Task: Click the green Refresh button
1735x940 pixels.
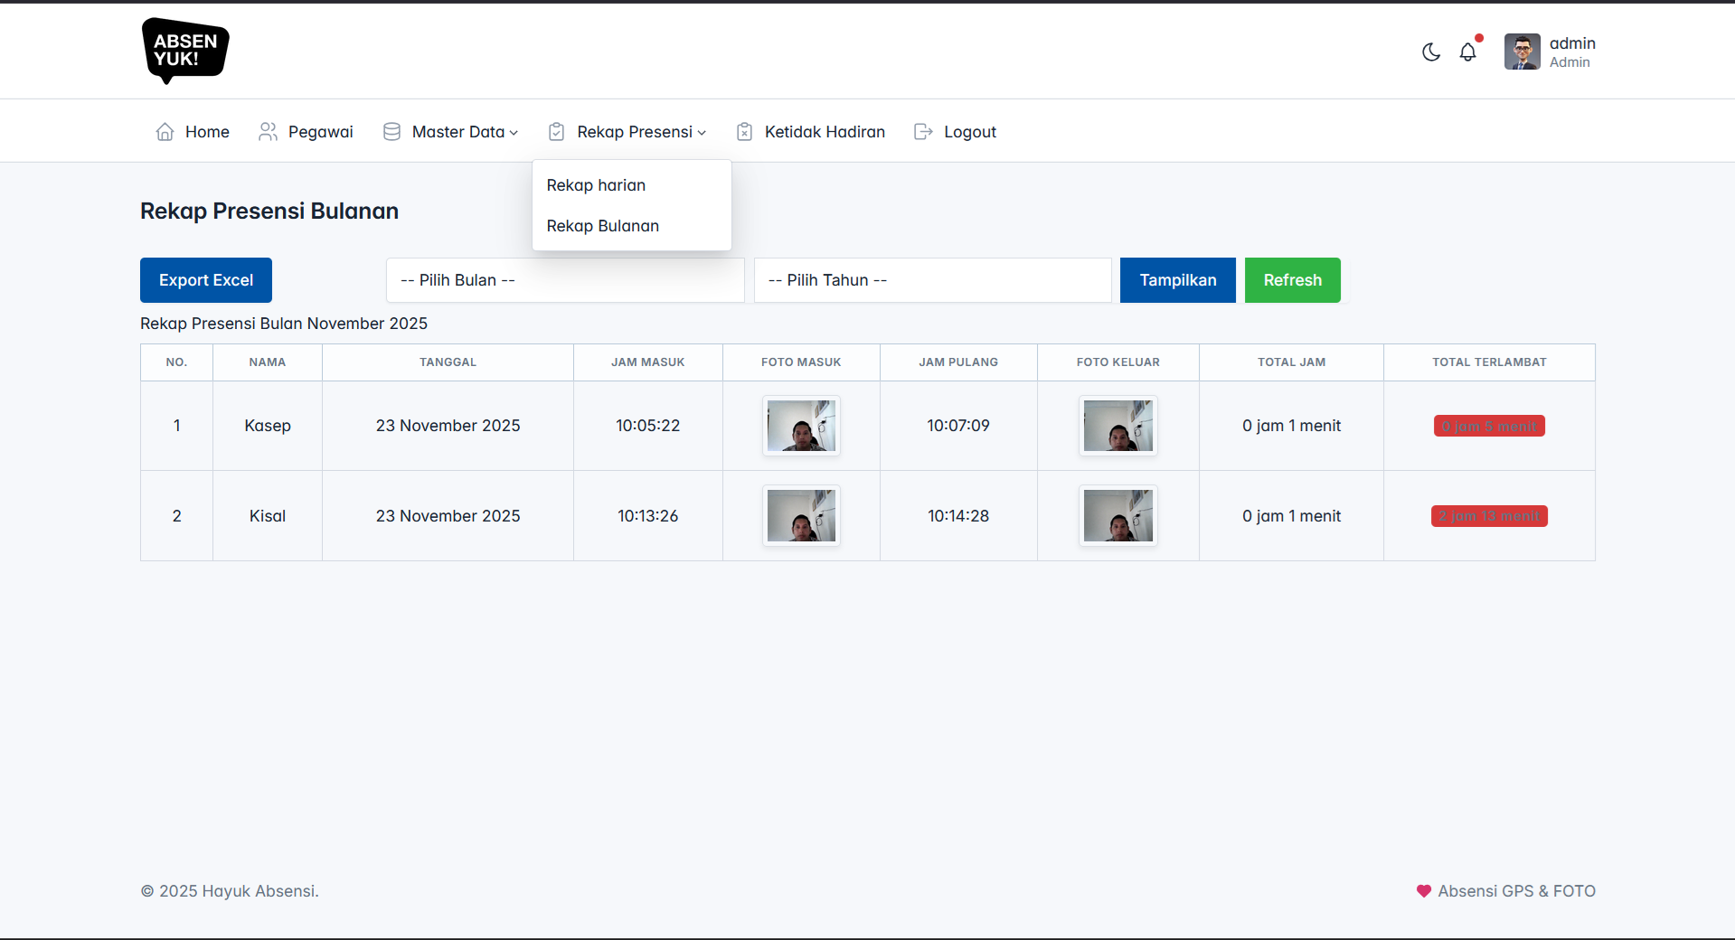Action: pyautogui.click(x=1293, y=280)
